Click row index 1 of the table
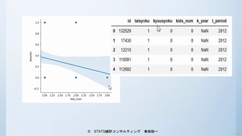 pos(114,40)
